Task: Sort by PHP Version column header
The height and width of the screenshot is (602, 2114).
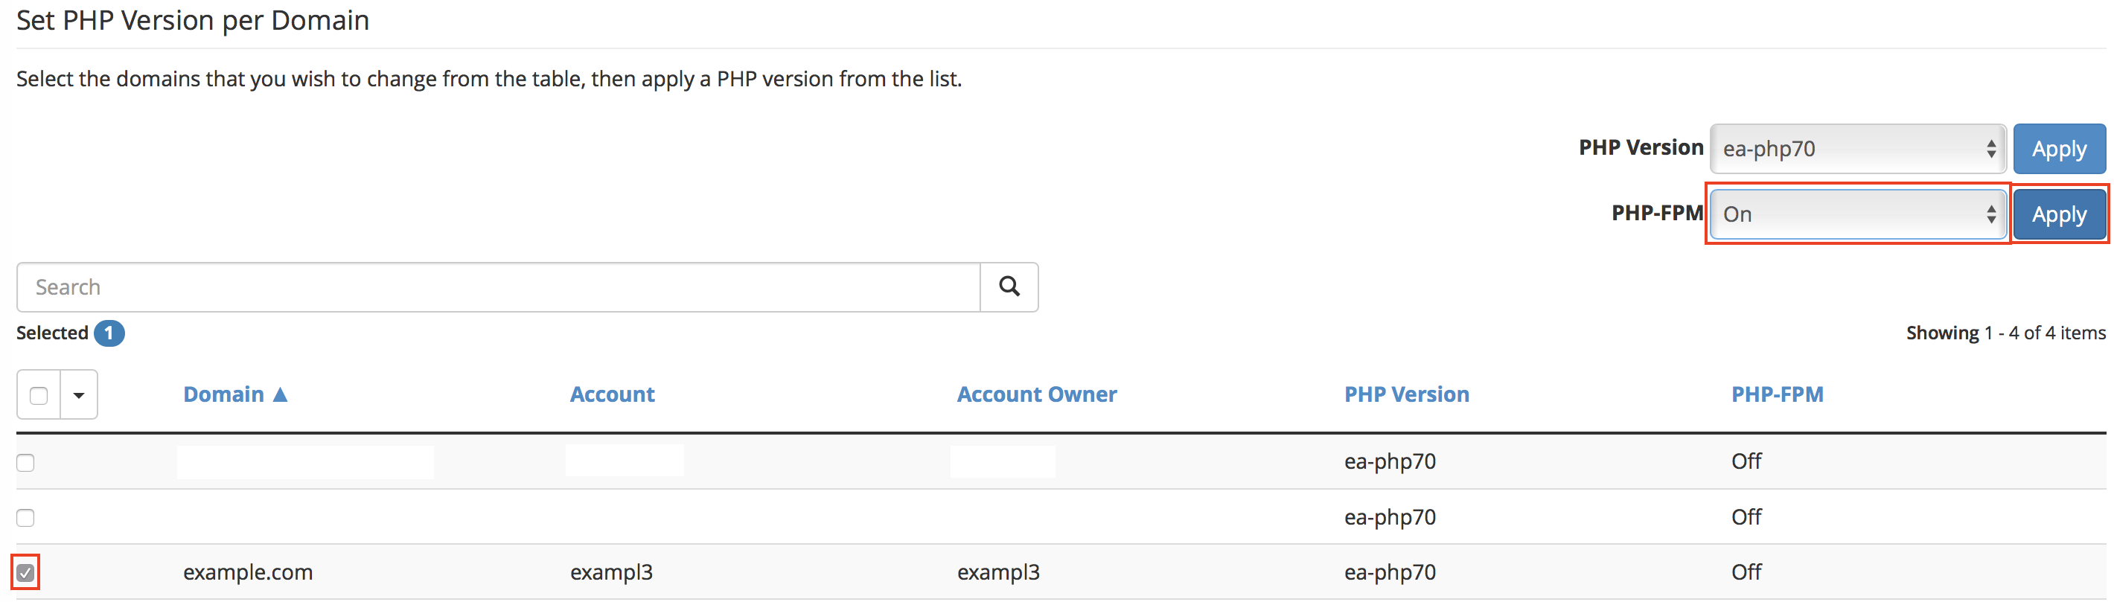Action: point(1406,394)
